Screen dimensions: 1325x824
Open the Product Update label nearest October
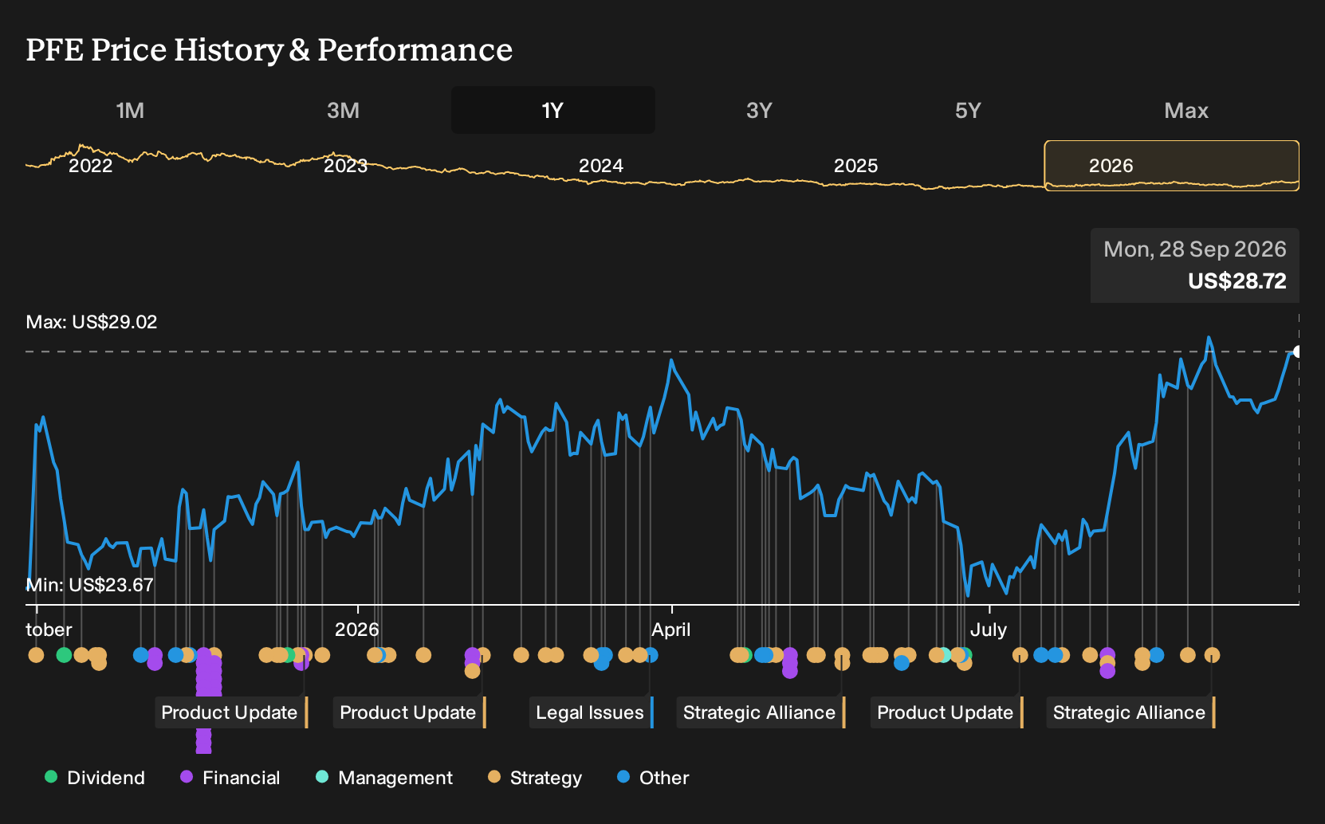pyautogui.click(x=231, y=712)
